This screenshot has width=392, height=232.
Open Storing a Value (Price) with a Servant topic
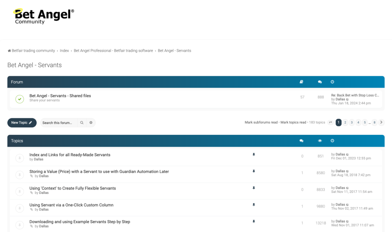point(99,172)
